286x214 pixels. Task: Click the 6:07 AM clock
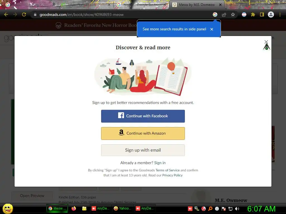click(261, 209)
